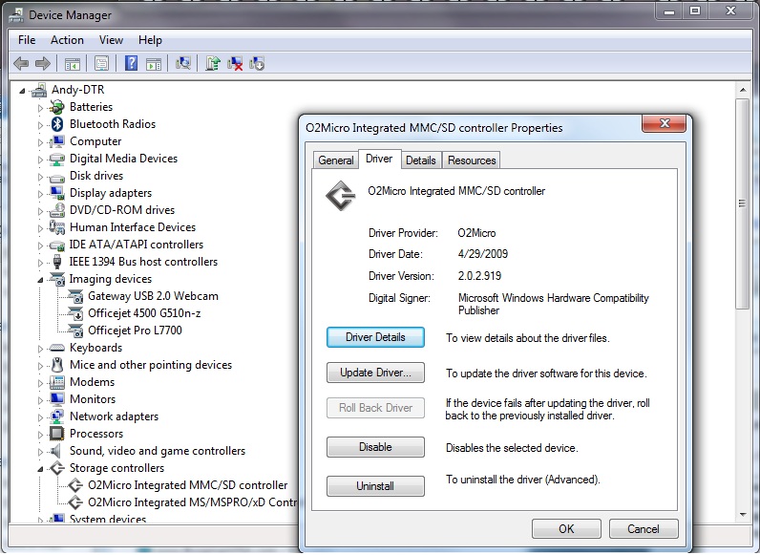Image resolution: width=760 pixels, height=555 pixels.
Task: Click the Show/Hide Console Tree toolbar icon
Action: click(x=73, y=64)
